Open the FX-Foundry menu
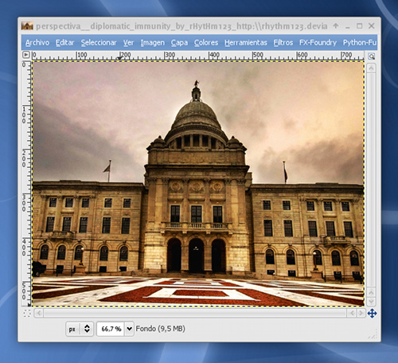The image size is (398, 363). [x=318, y=42]
